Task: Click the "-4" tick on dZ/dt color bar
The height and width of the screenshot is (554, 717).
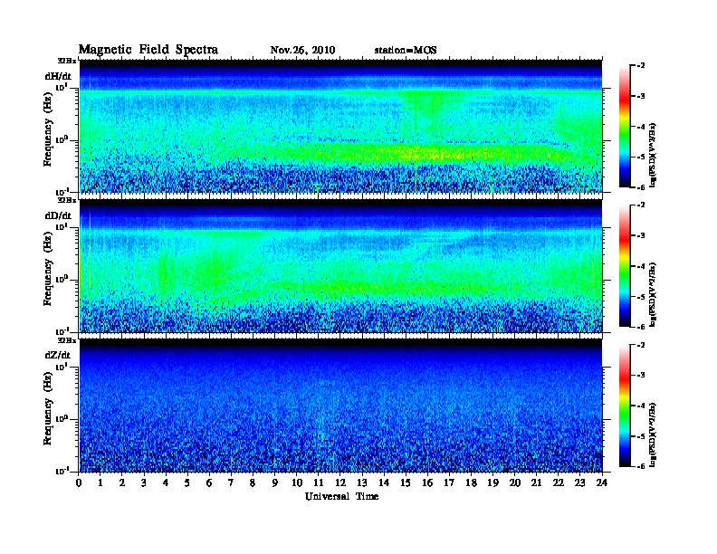Action: 641,406
